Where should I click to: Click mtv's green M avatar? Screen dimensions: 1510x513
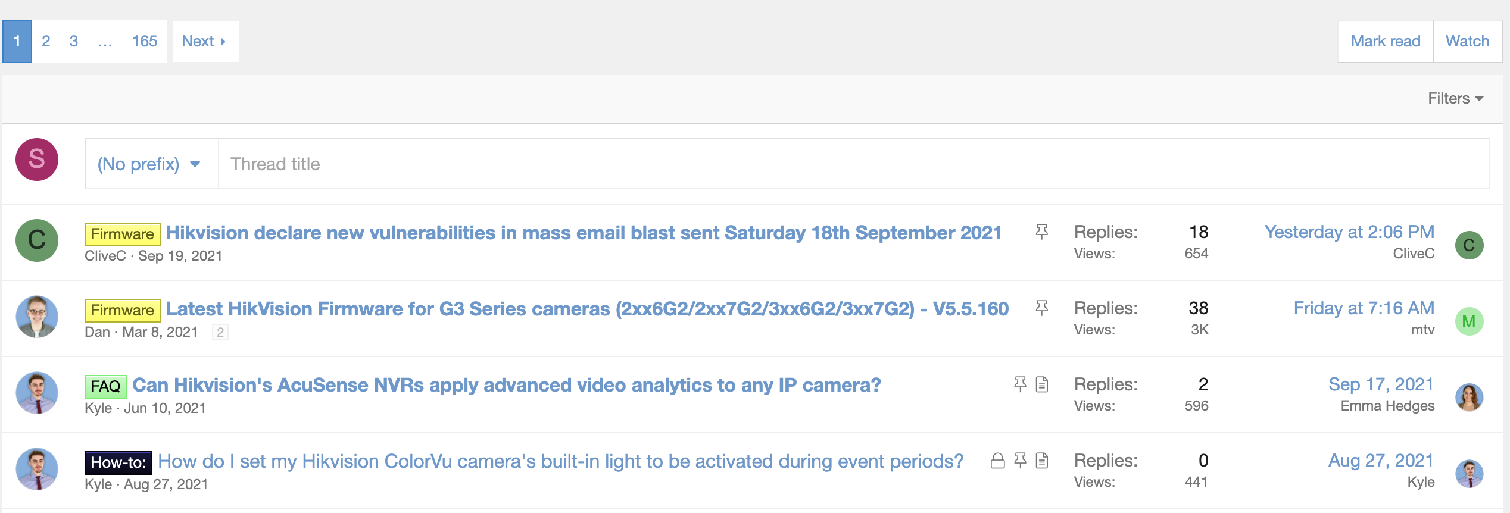tap(1469, 321)
